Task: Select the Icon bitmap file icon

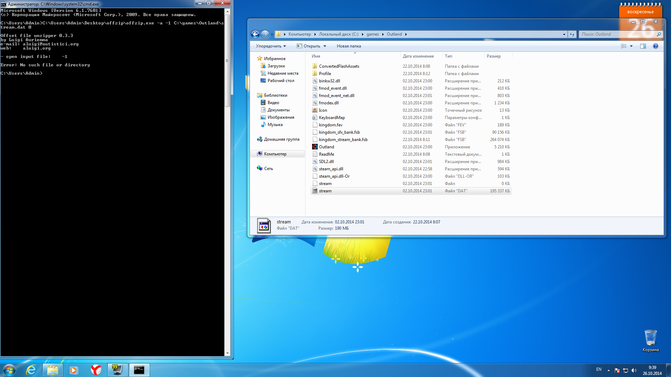Action: tap(315, 110)
